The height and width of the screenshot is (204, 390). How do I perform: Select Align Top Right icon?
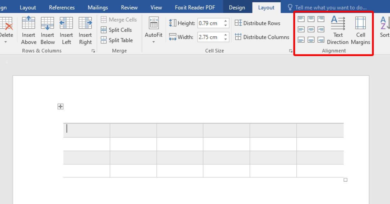(x=321, y=19)
